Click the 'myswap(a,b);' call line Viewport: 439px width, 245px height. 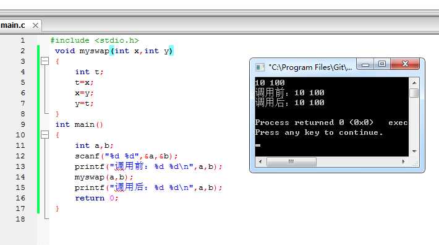click(x=104, y=177)
